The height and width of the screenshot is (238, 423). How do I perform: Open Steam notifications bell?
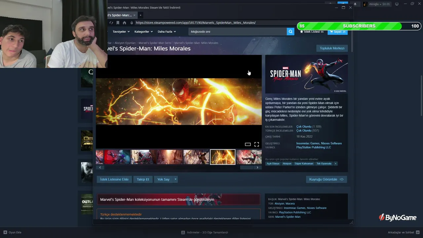[355, 4]
